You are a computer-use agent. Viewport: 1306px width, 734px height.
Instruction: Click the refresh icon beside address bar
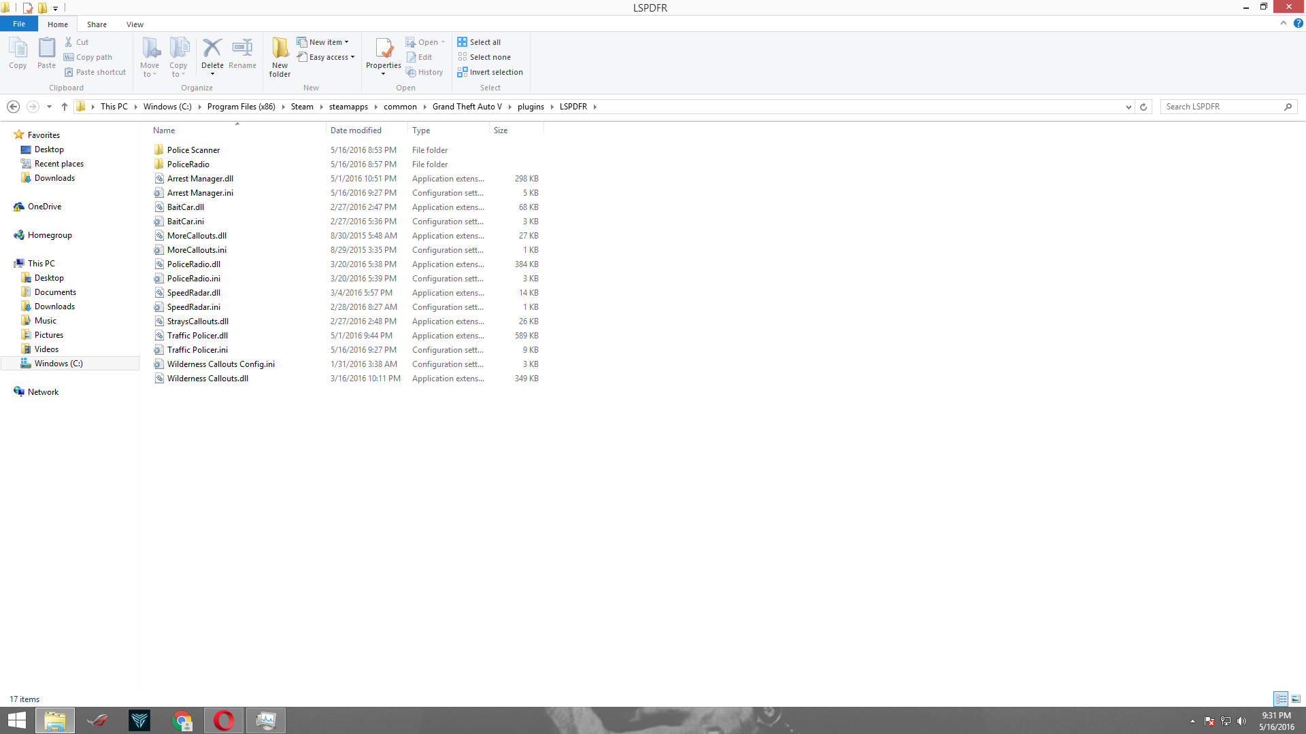click(1143, 107)
